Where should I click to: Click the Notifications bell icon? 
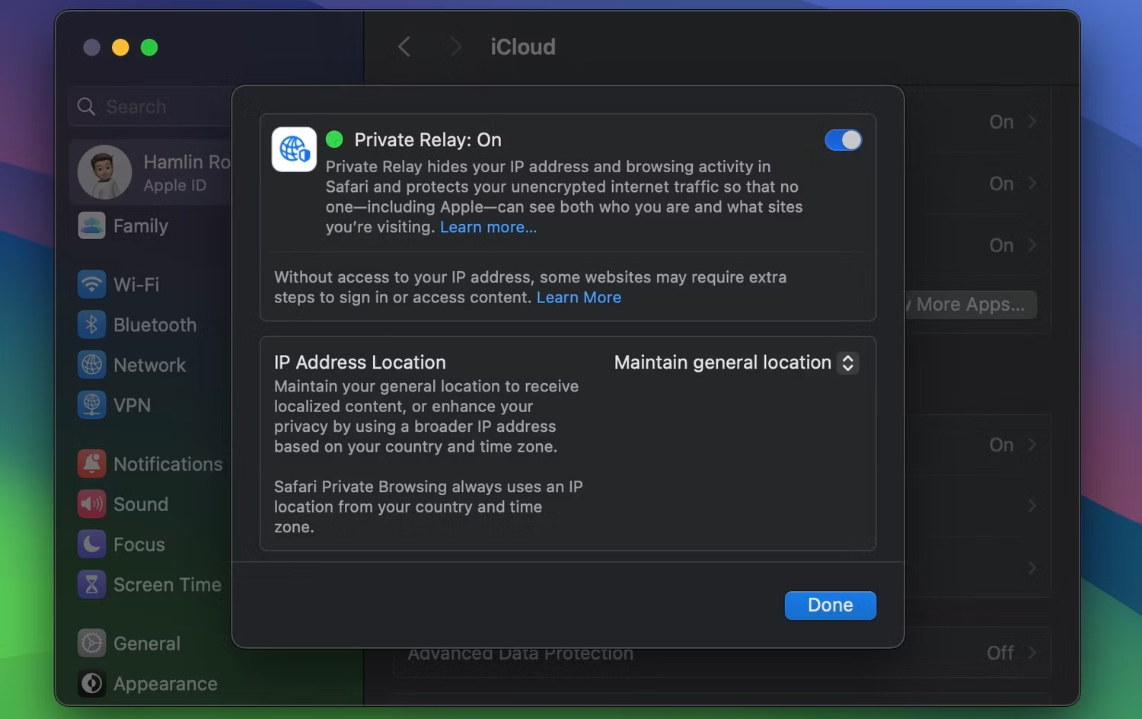pos(91,464)
